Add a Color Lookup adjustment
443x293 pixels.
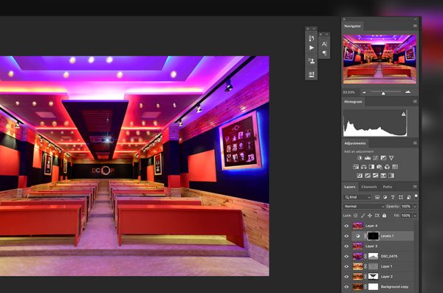(x=395, y=167)
